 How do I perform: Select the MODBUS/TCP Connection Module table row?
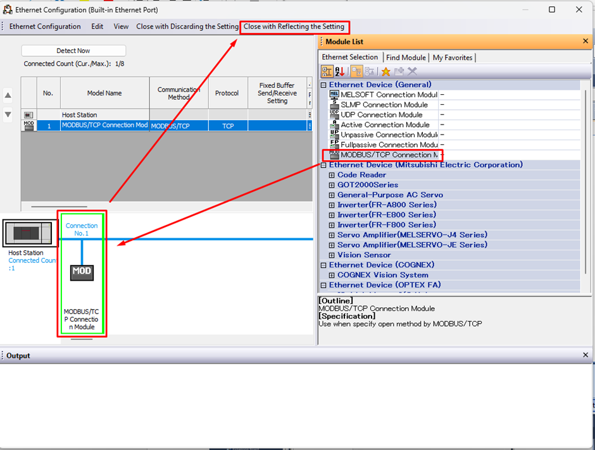click(x=104, y=126)
